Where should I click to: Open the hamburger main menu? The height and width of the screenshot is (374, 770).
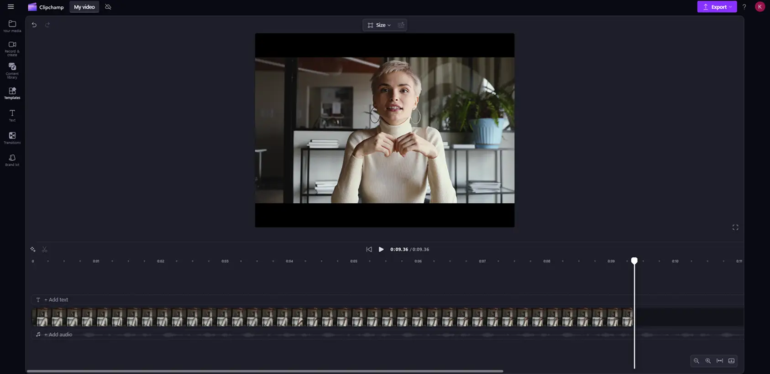click(11, 7)
